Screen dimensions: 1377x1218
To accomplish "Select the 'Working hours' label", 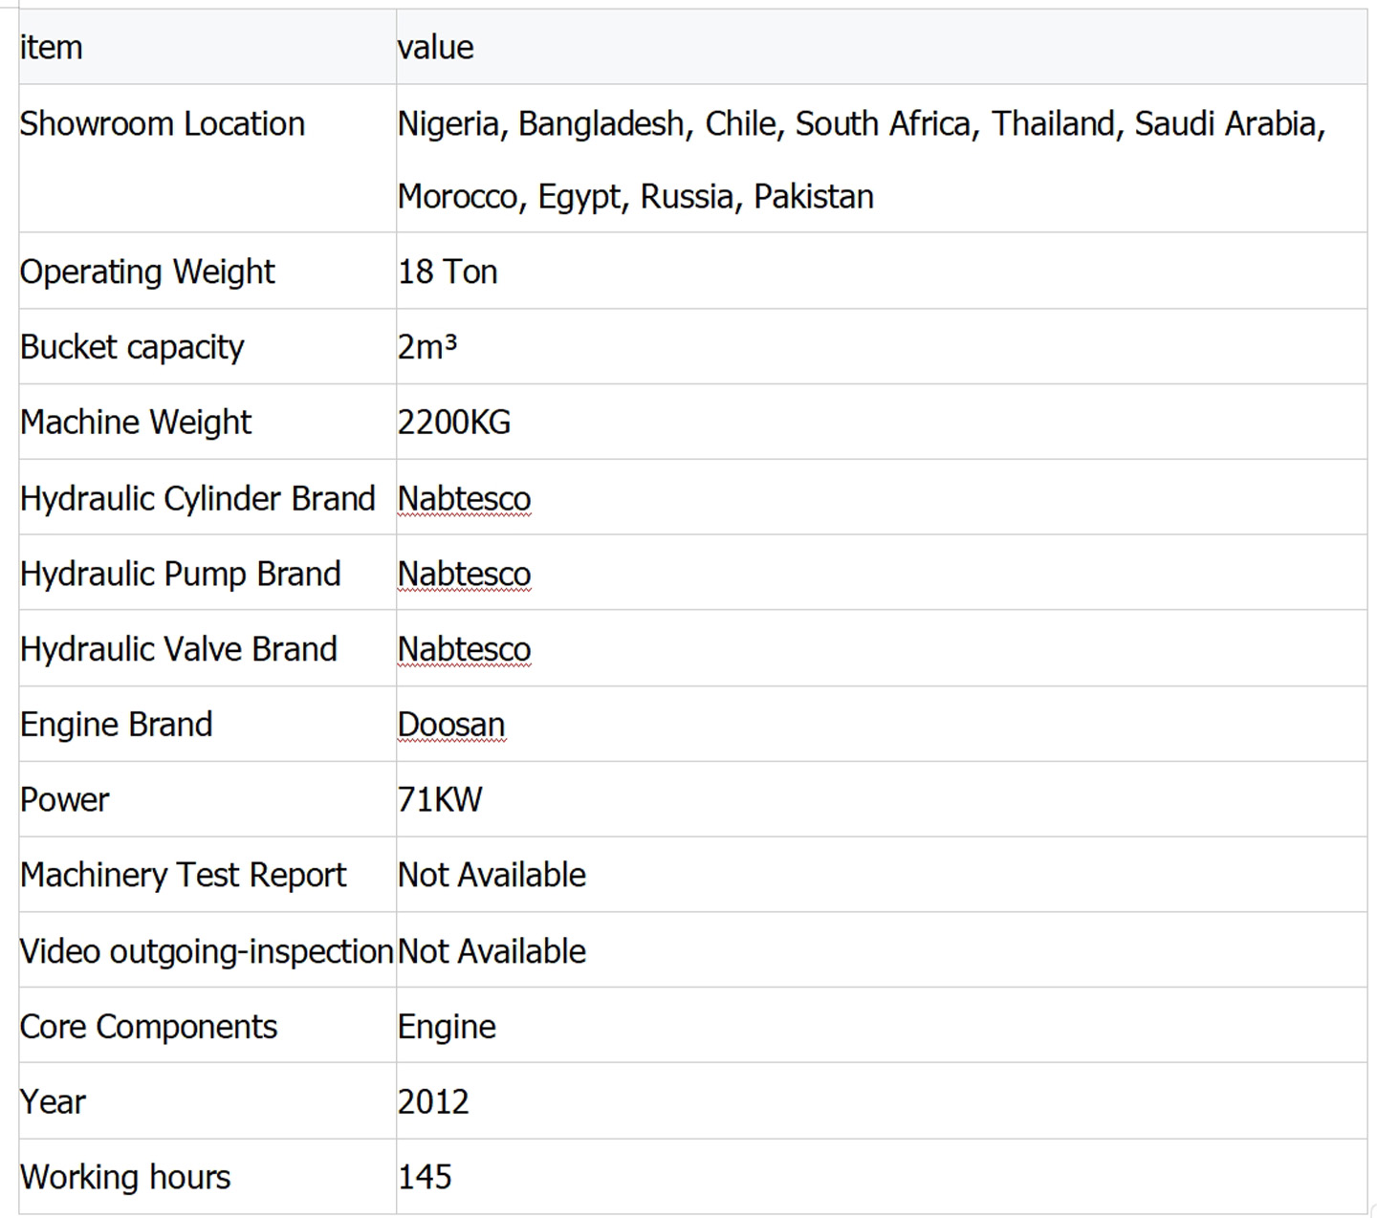I will coord(125,1178).
